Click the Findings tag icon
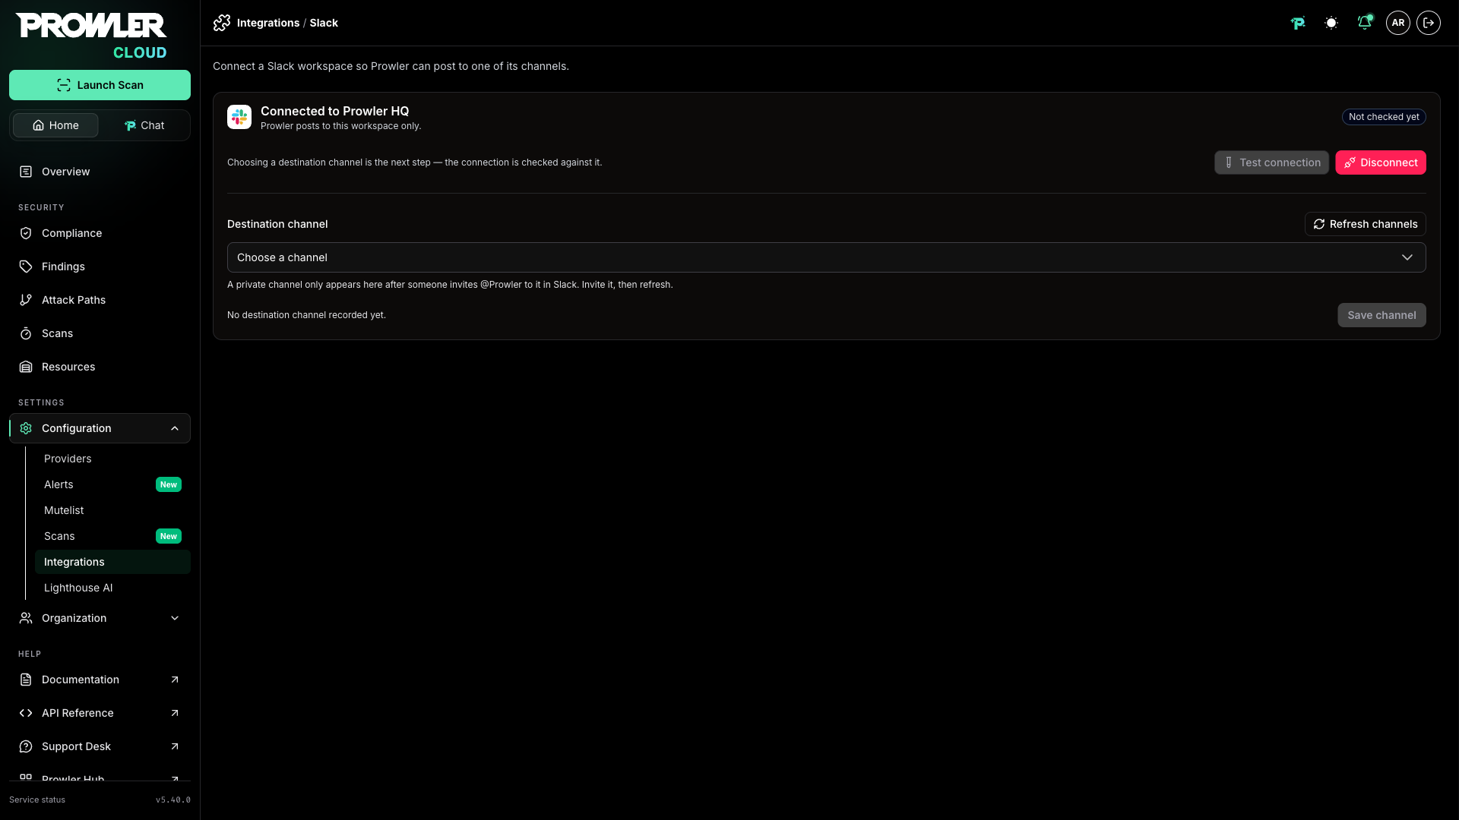 (26, 266)
